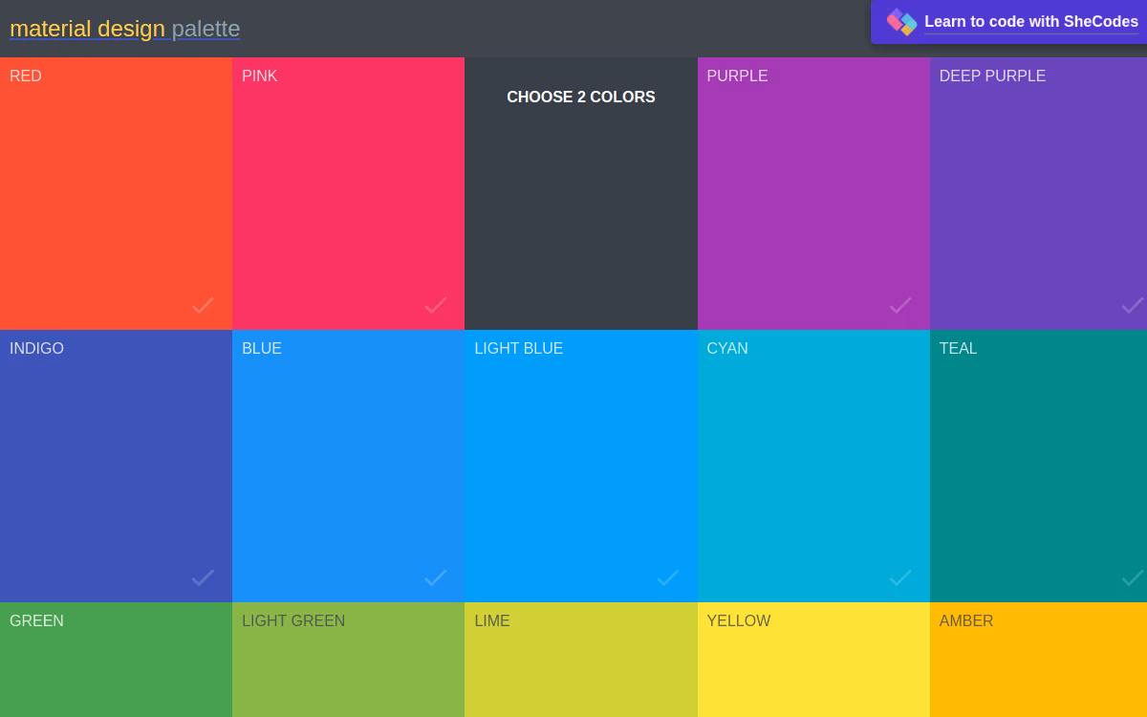Click the material design palette header link
Image resolution: width=1147 pixels, height=717 pixels.
coord(122,29)
